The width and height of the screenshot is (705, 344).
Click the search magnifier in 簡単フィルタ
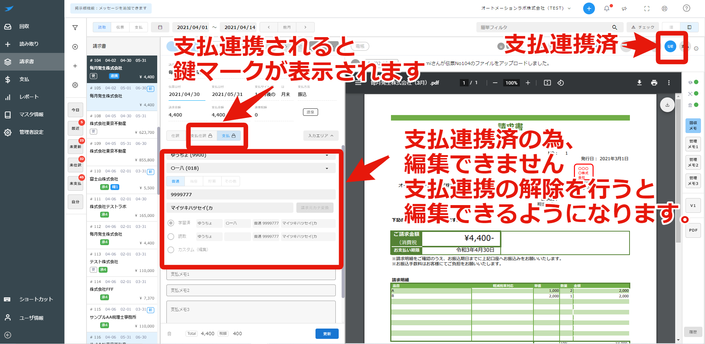coord(614,27)
